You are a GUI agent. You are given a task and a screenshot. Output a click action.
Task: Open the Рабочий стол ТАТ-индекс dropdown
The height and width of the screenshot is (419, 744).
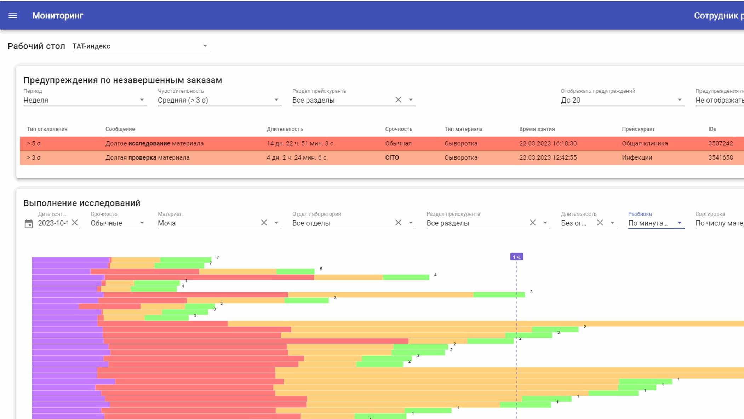141,46
